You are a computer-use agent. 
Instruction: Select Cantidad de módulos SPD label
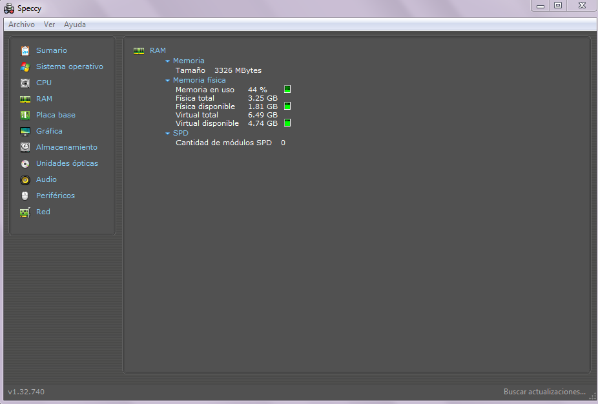coord(223,143)
